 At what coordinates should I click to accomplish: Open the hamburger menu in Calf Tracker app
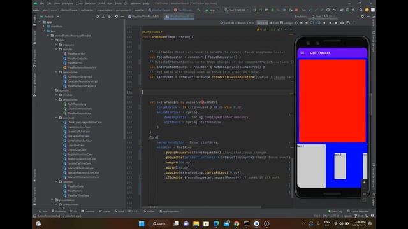point(302,53)
